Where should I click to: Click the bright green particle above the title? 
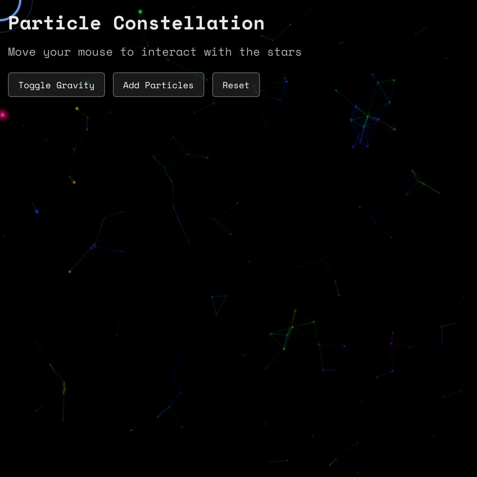(x=140, y=12)
